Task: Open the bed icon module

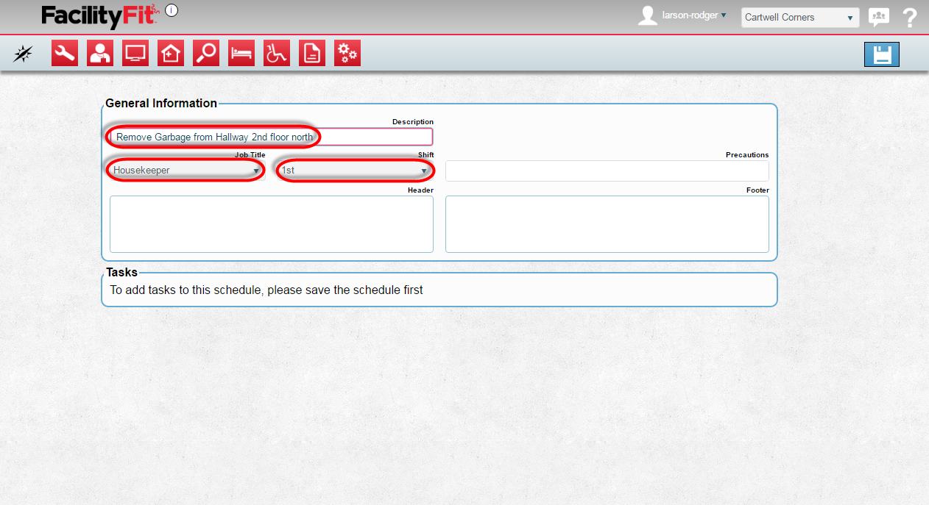Action: tap(241, 53)
